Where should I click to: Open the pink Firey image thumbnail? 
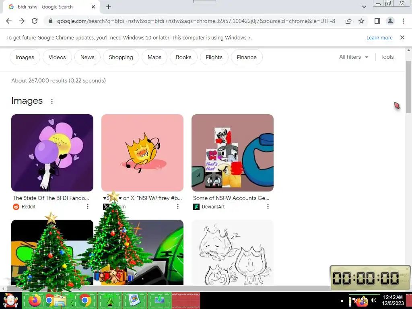tap(142, 152)
